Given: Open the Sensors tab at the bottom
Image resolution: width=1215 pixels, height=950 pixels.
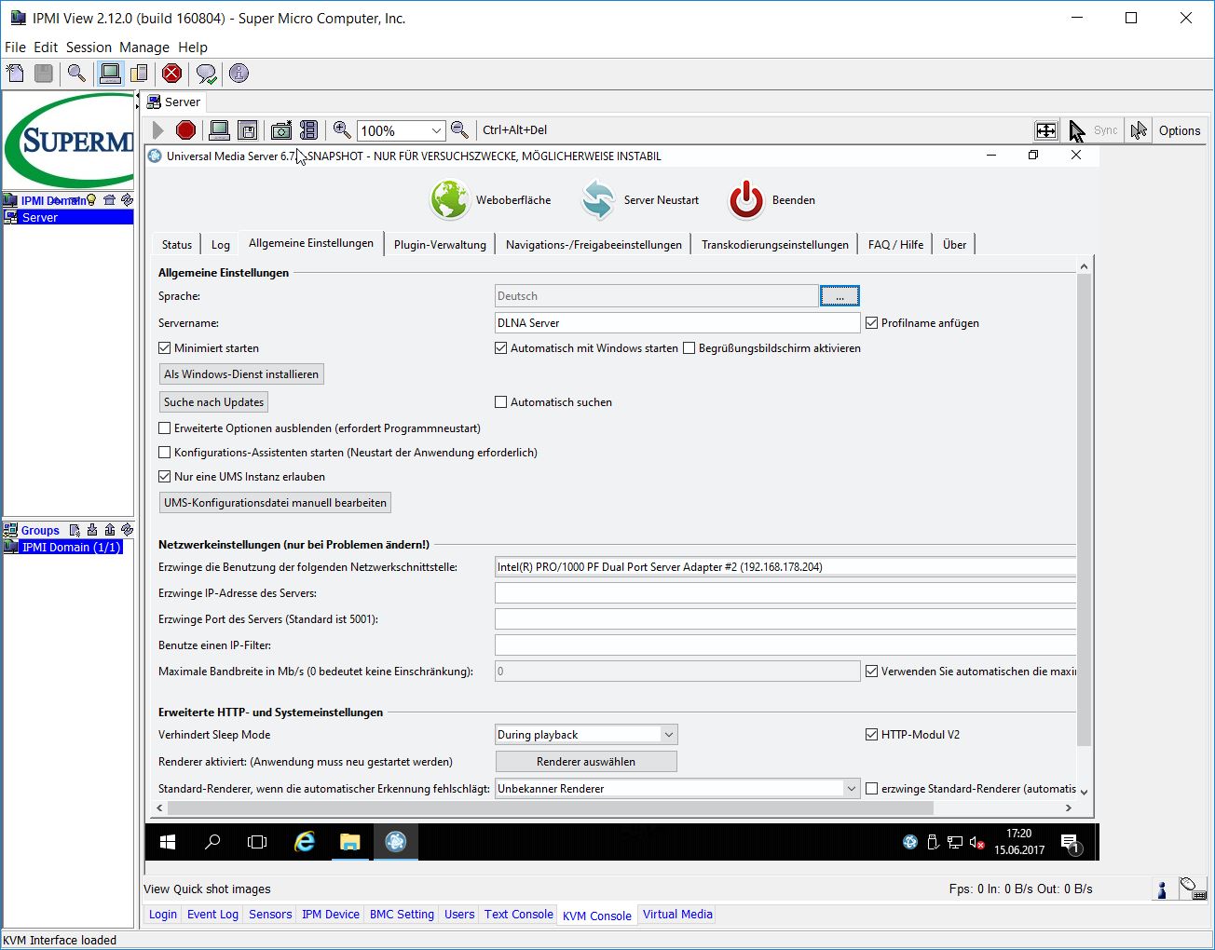Looking at the screenshot, I should (x=270, y=915).
